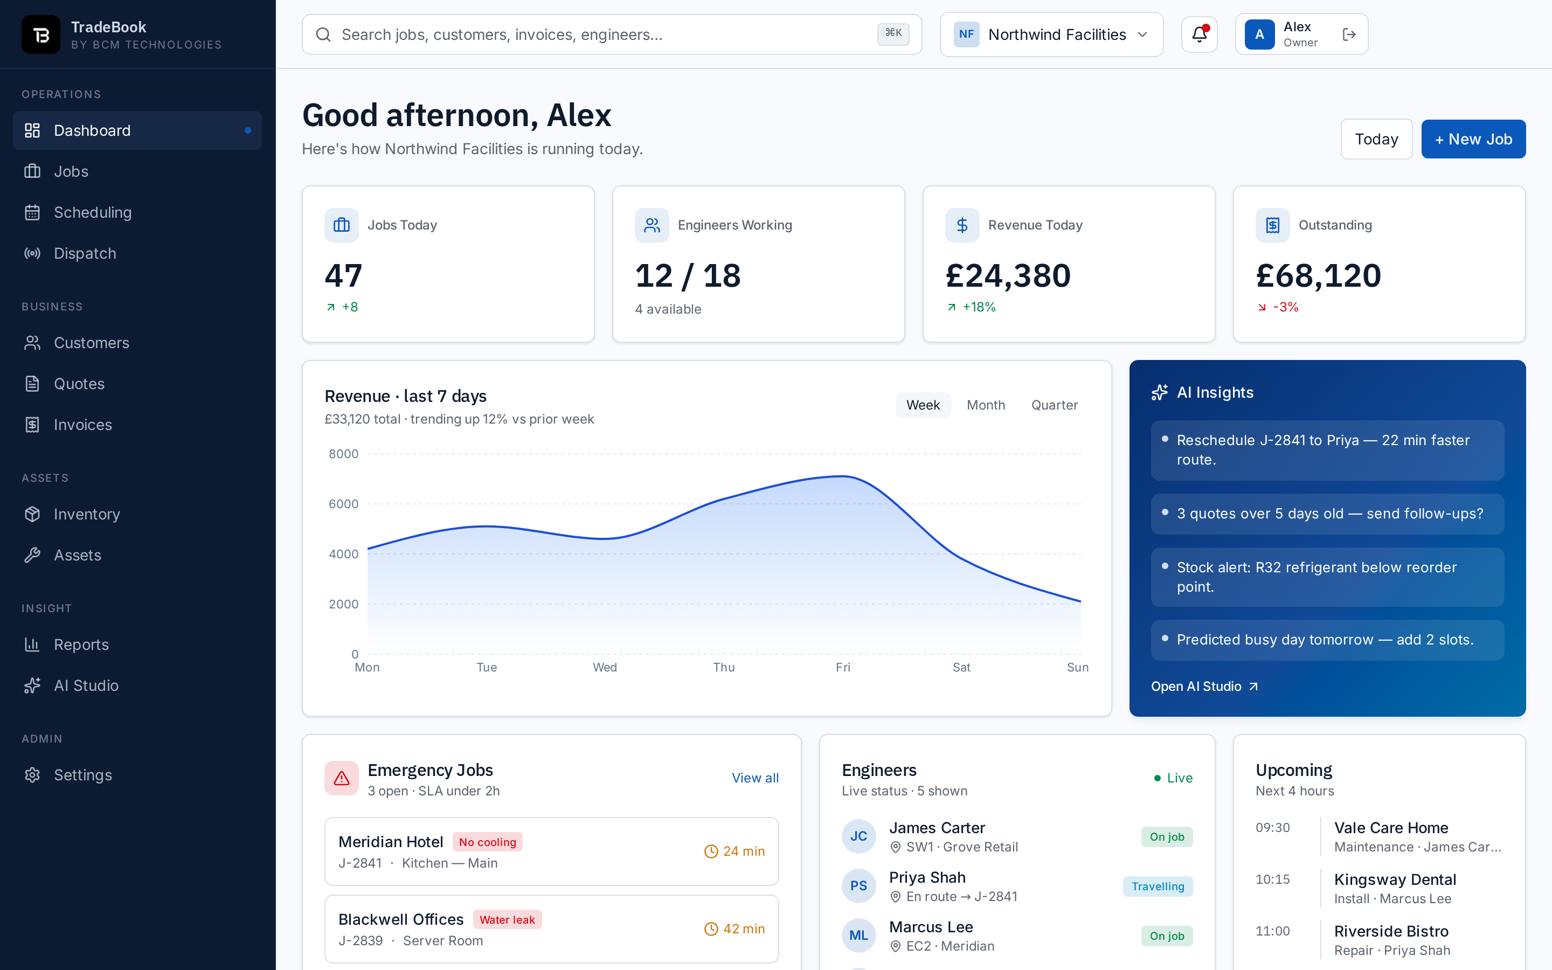Click the JC avatar for James Carter
The height and width of the screenshot is (970, 1552).
coord(859,836)
